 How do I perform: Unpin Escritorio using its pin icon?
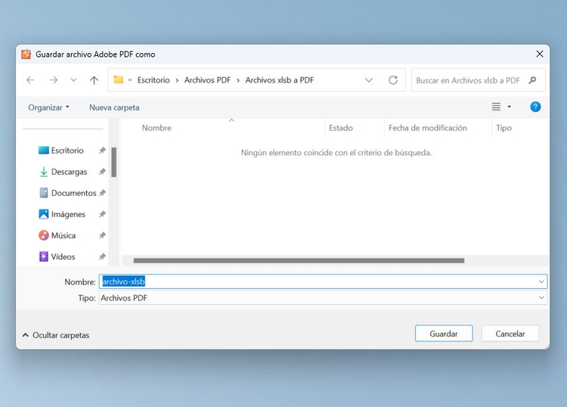click(x=102, y=150)
